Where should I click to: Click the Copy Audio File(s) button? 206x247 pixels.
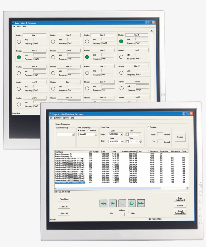tap(180, 199)
